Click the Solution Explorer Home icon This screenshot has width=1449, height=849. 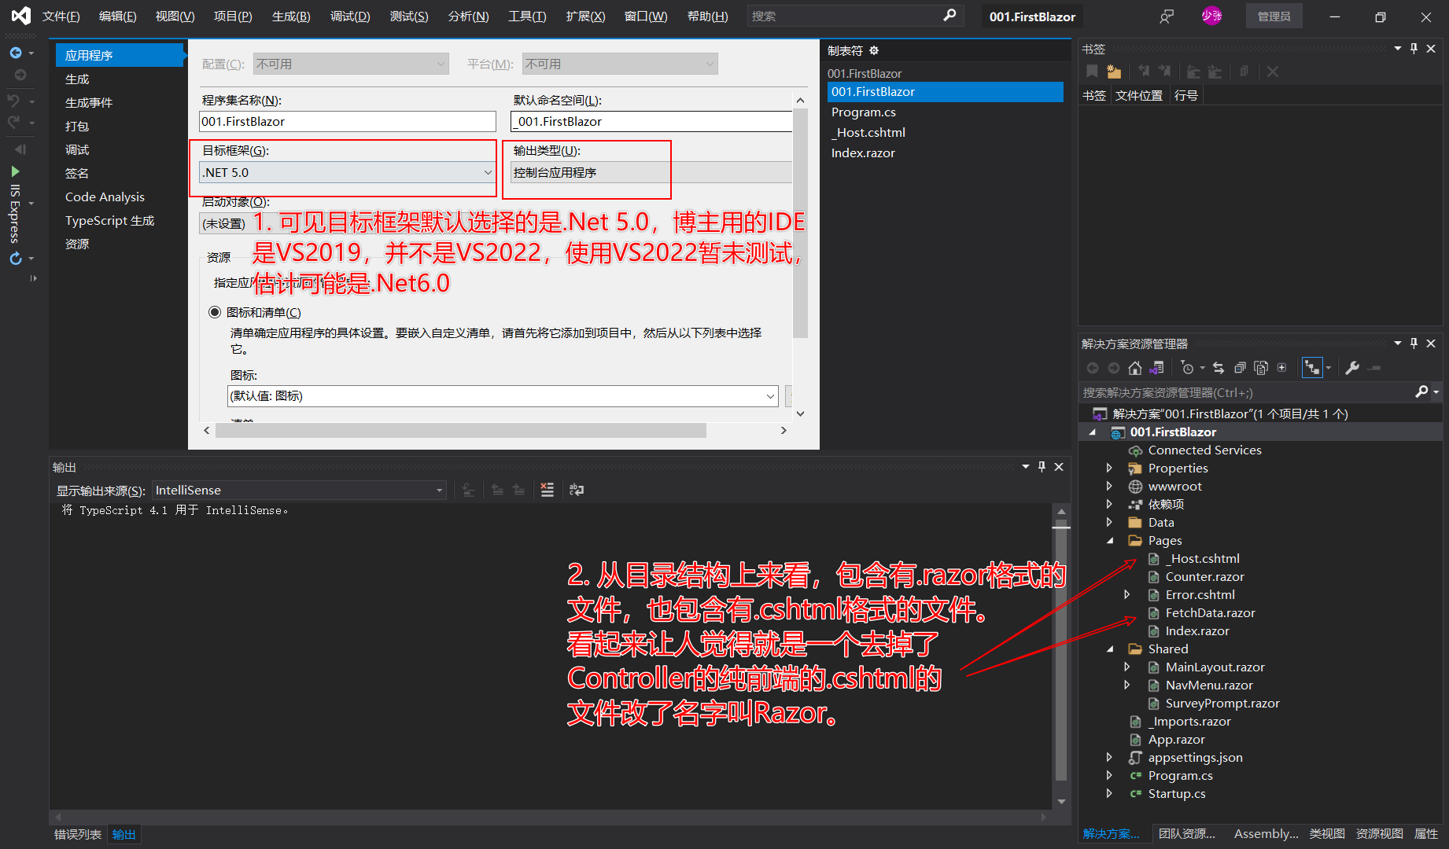pos(1134,368)
